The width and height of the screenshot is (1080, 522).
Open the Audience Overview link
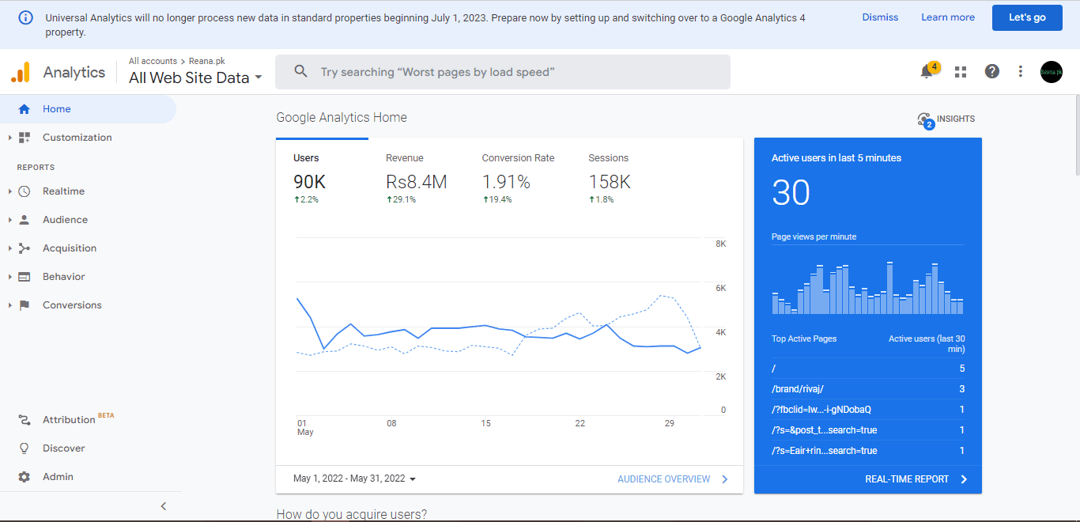673,479
